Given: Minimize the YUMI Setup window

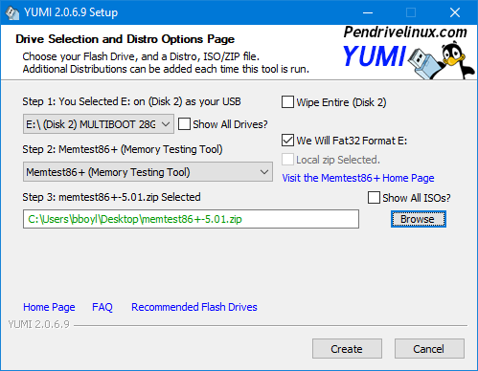Looking at the screenshot, I should pyautogui.click(x=368, y=12).
